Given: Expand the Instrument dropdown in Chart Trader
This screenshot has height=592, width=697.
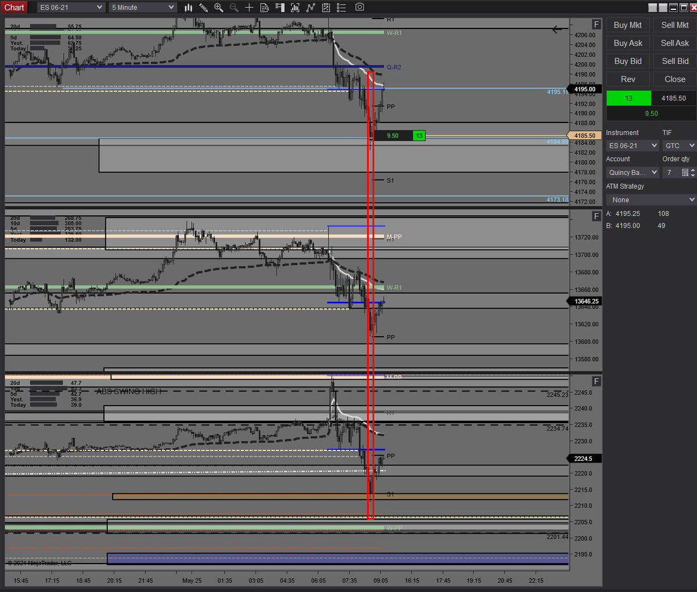Looking at the screenshot, I should point(632,146).
